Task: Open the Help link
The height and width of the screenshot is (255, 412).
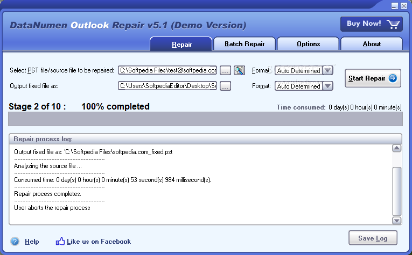Action: pos(32,242)
